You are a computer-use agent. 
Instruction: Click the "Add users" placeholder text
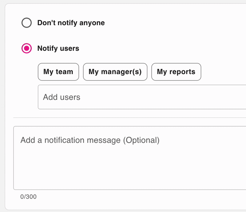pos(61,97)
